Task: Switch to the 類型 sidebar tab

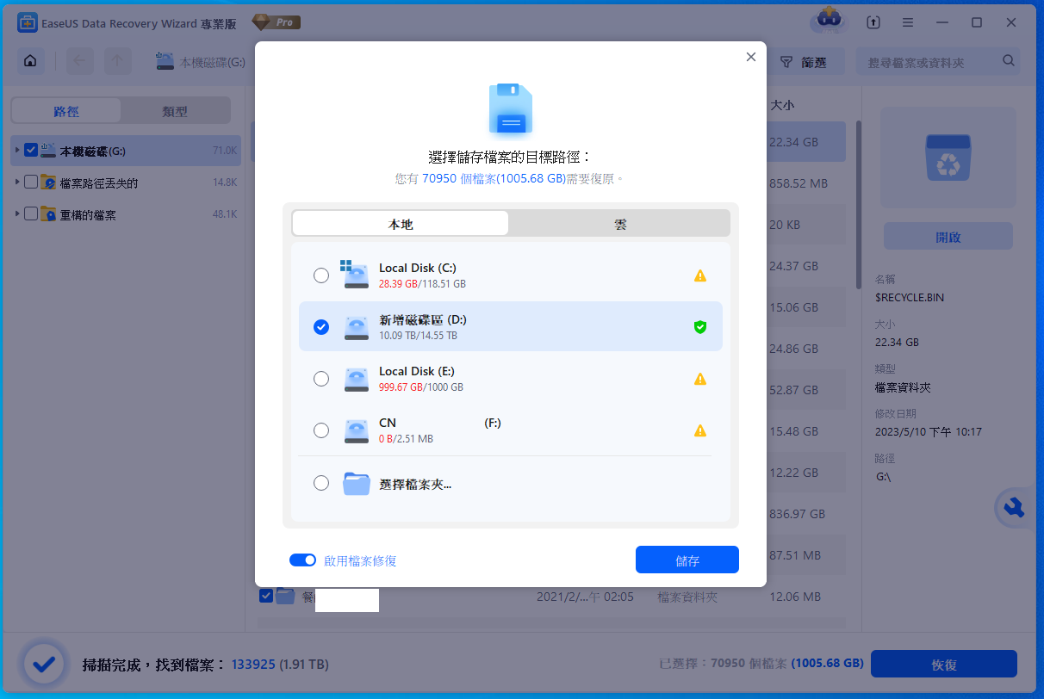Action: (176, 110)
